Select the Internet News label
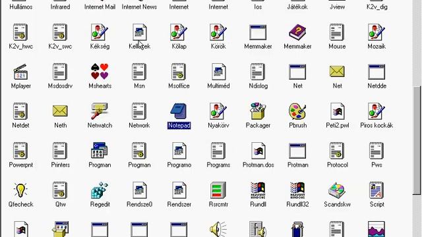Screen dimensions: 422x237 [139, 7]
